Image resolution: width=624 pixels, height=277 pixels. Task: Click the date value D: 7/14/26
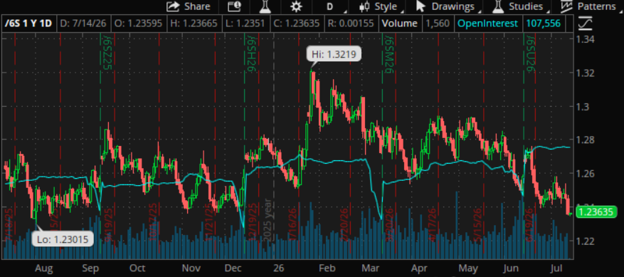pyautogui.click(x=83, y=23)
